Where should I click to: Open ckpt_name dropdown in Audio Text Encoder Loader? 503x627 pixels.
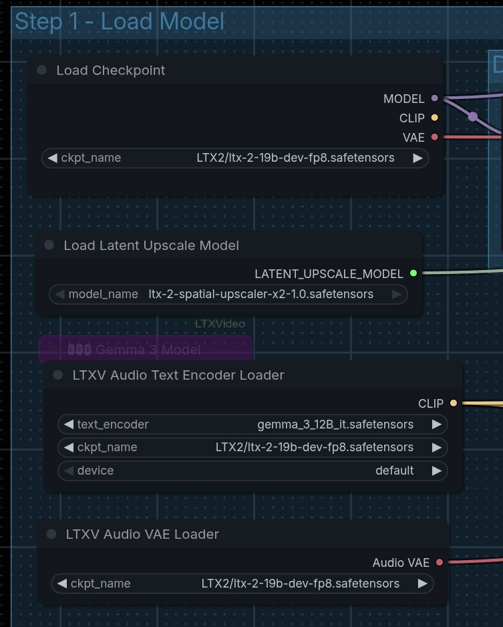pyautogui.click(x=253, y=447)
